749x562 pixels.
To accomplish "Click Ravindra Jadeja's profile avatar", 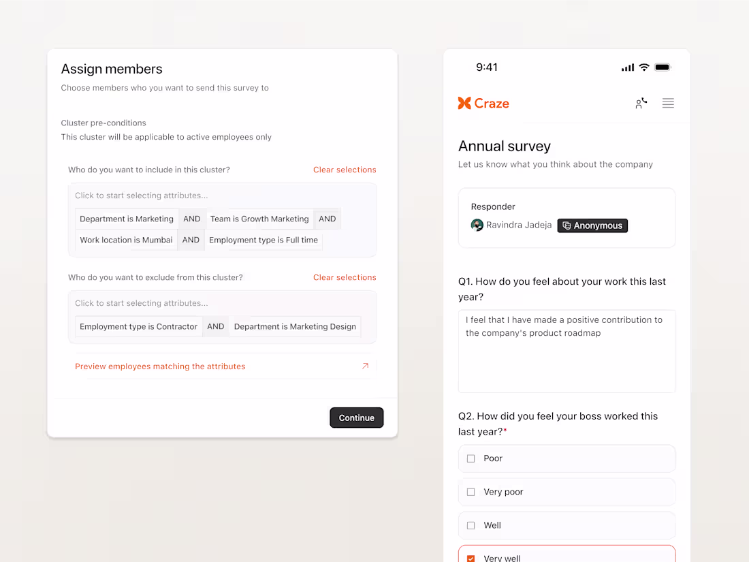I will pos(477,225).
